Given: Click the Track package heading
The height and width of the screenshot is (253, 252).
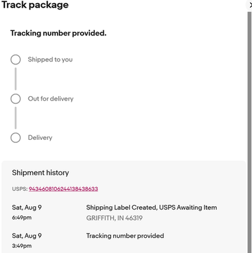Looking at the screenshot, I should [35, 4].
